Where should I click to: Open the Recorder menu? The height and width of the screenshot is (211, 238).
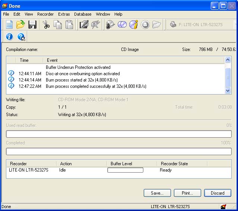pyautogui.click(x=45, y=14)
